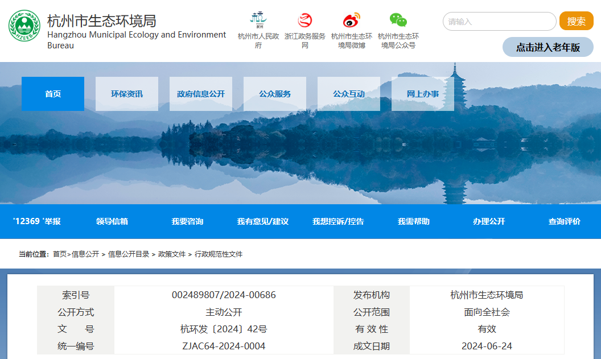The width and height of the screenshot is (601, 359).
Task: Switch to the 公众互动 tab
Action: pos(348,93)
